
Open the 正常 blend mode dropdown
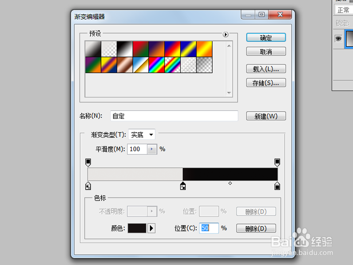[x=344, y=10]
